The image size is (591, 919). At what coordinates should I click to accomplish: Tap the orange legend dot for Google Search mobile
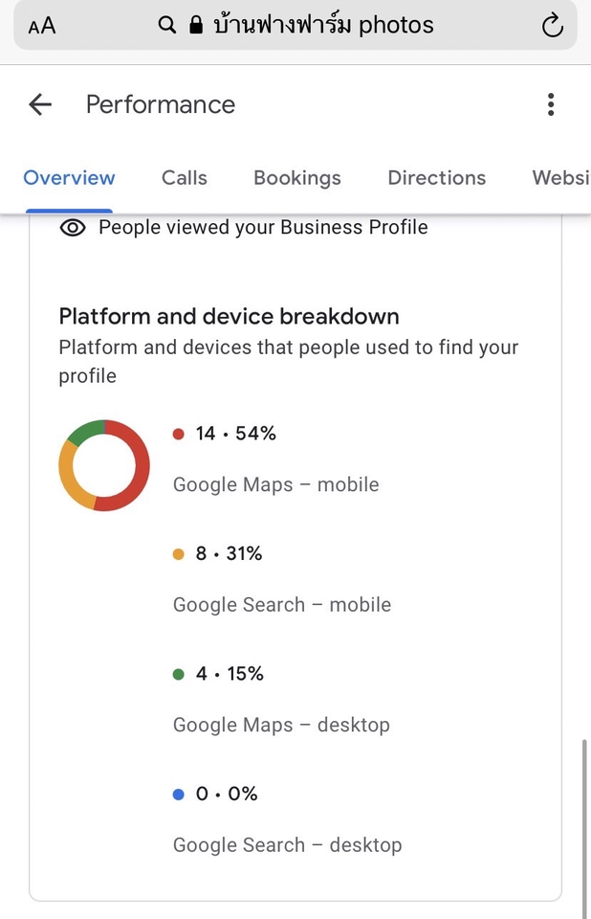point(177,553)
